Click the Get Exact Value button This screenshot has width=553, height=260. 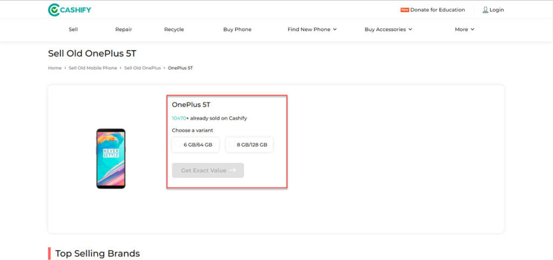coord(208,170)
